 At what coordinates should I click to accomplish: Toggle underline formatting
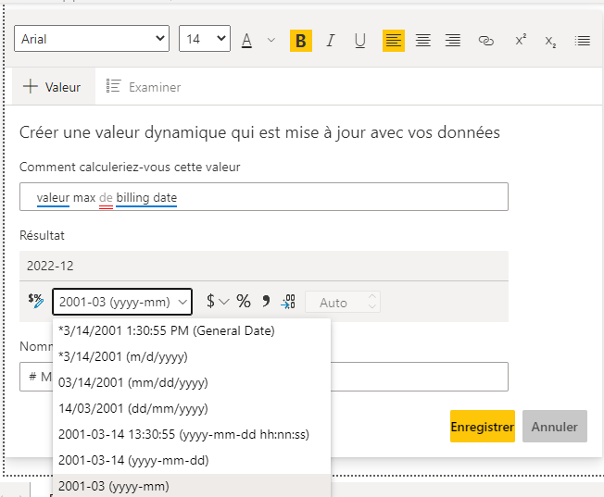point(360,41)
